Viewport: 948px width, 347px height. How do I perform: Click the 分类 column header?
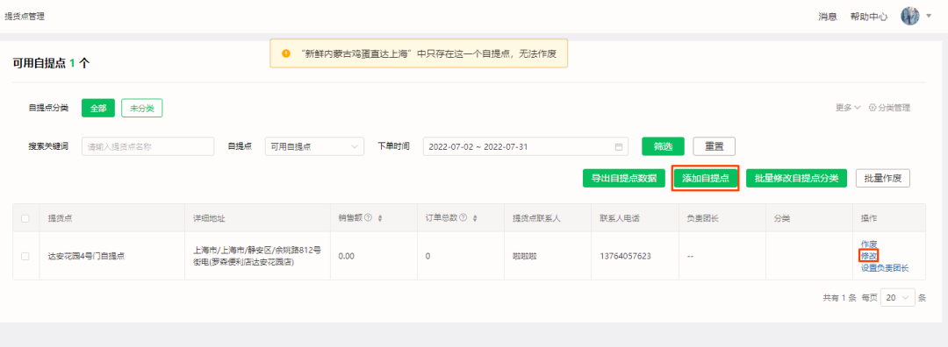click(782, 218)
